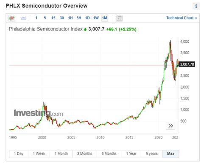Choose the 30 minute interval
Screen dimensions: 201x164
tap(62, 18)
